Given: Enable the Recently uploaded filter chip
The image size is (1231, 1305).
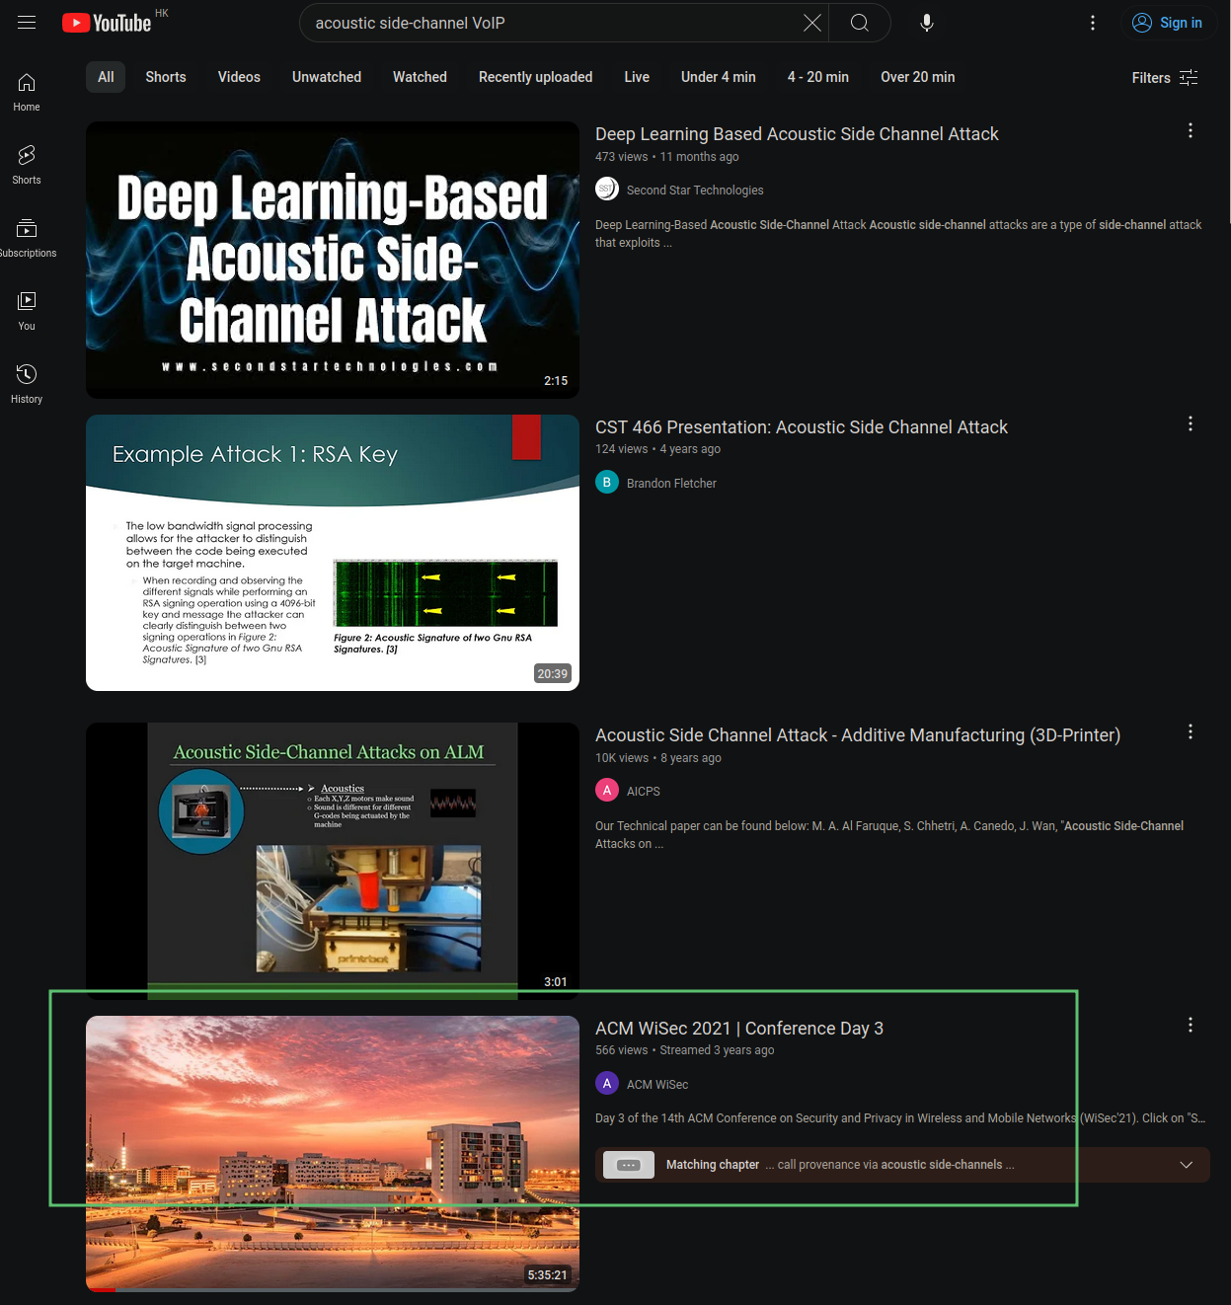Looking at the screenshot, I should click(x=535, y=77).
